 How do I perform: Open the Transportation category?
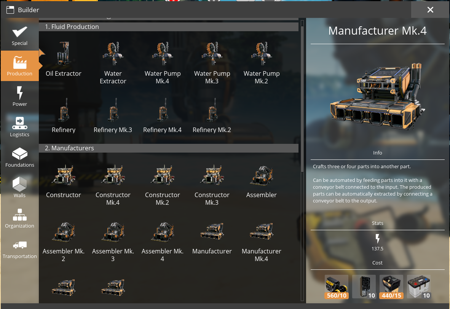coord(19,248)
